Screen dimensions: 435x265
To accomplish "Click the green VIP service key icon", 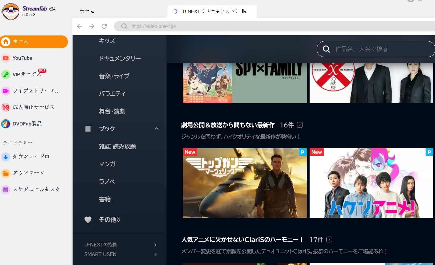I will 6,74.
